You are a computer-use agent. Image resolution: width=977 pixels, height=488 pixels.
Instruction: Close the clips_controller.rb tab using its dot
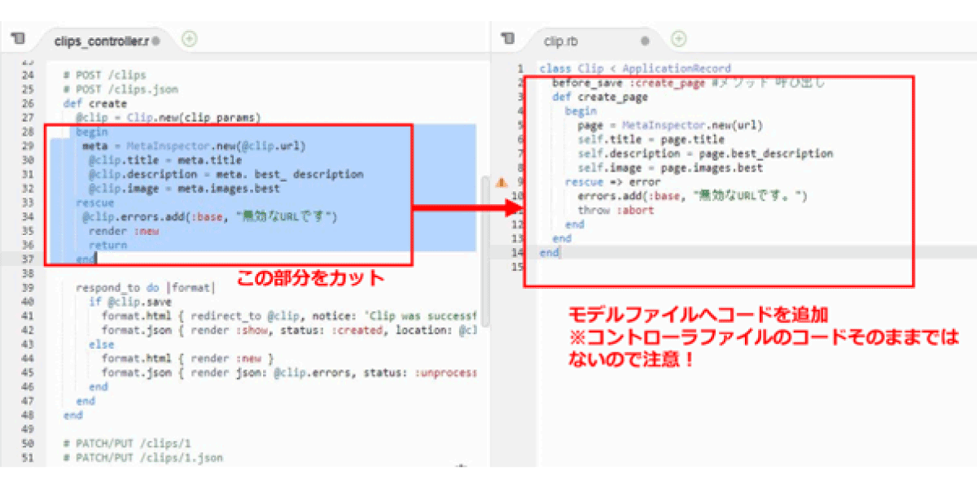pyautogui.click(x=155, y=40)
